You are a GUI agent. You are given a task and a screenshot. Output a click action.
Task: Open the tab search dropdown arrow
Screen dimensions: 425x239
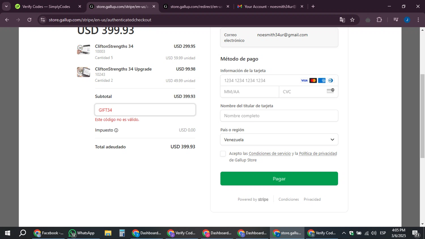[6, 7]
